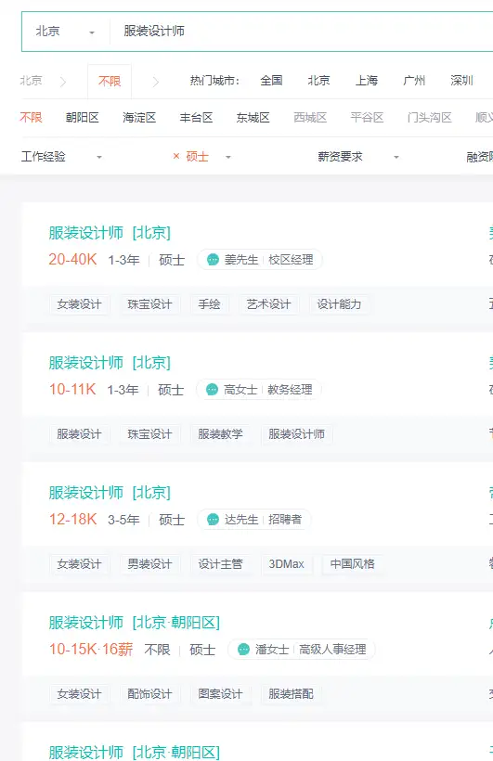
Task: Filter by 朝阳区 district
Action: click(82, 118)
